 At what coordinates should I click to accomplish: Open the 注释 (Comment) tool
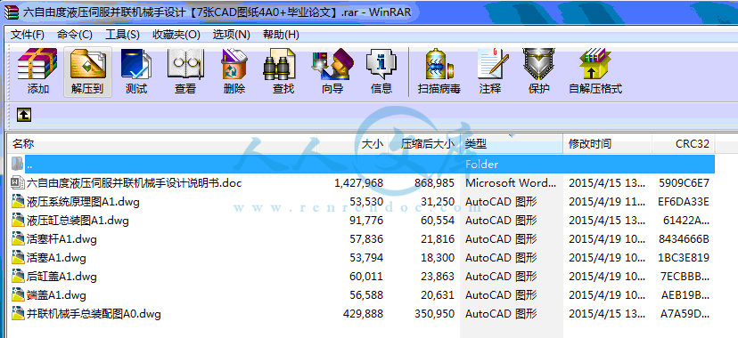490,71
